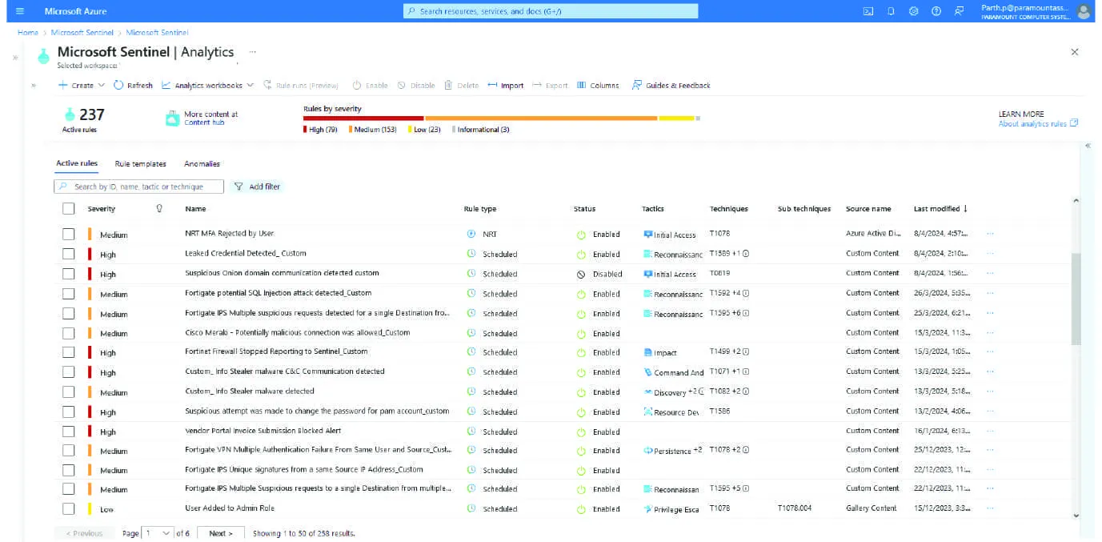1102x542 pixels.
Task: Open portal settings gear icon
Action: (x=913, y=11)
